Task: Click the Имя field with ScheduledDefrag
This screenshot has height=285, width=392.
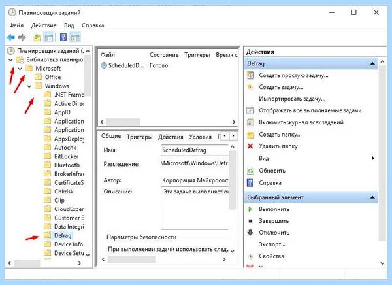Action: pos(195,150)
